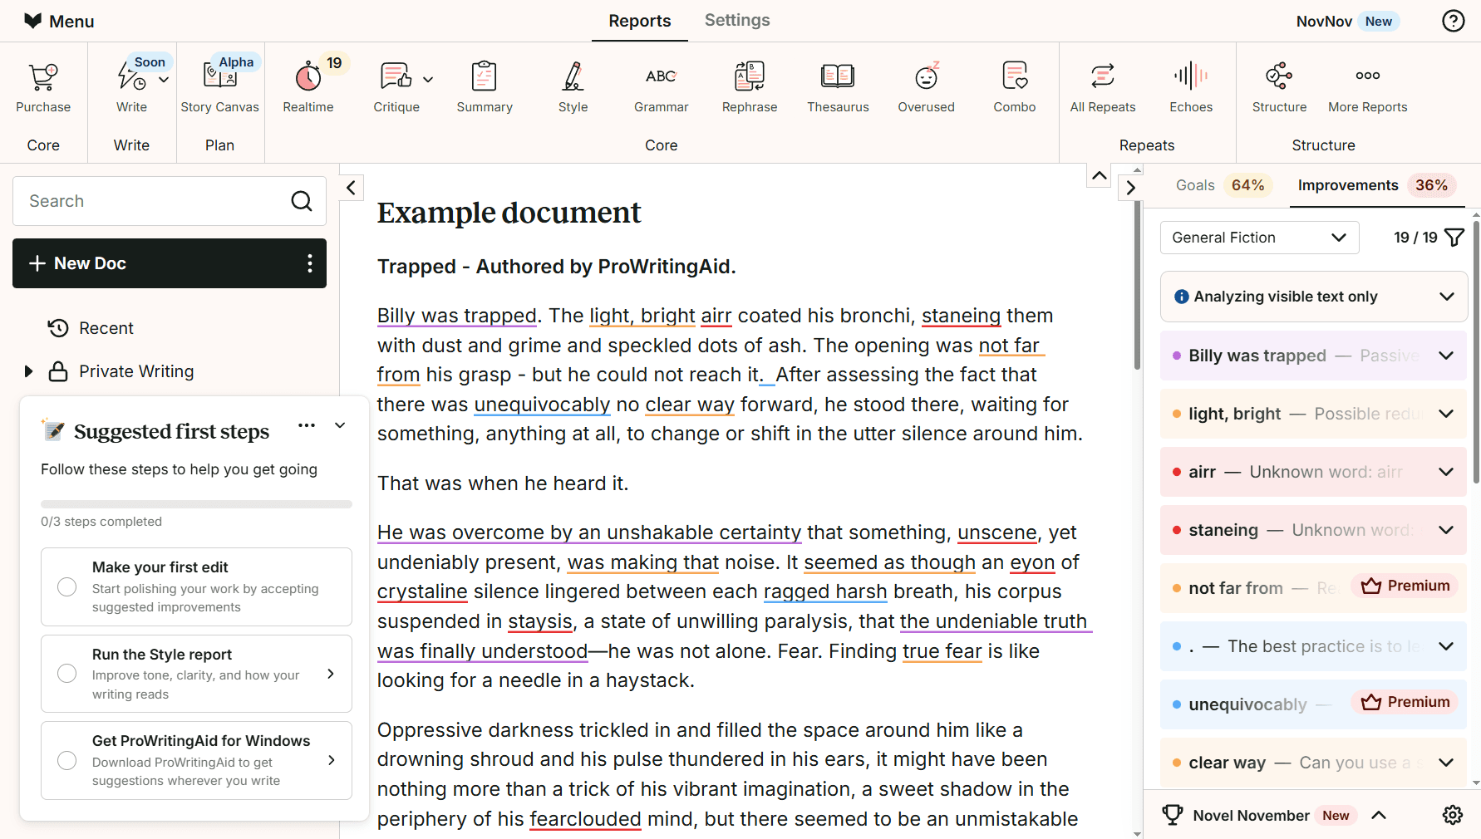Click the suggestions panel scrollbar
This screenshot has width=1481, height=839.
[1476, 351]
